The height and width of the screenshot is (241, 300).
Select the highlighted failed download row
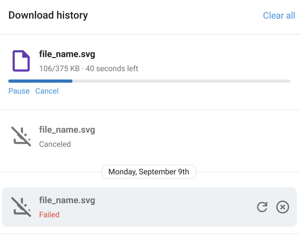(149, 207)
